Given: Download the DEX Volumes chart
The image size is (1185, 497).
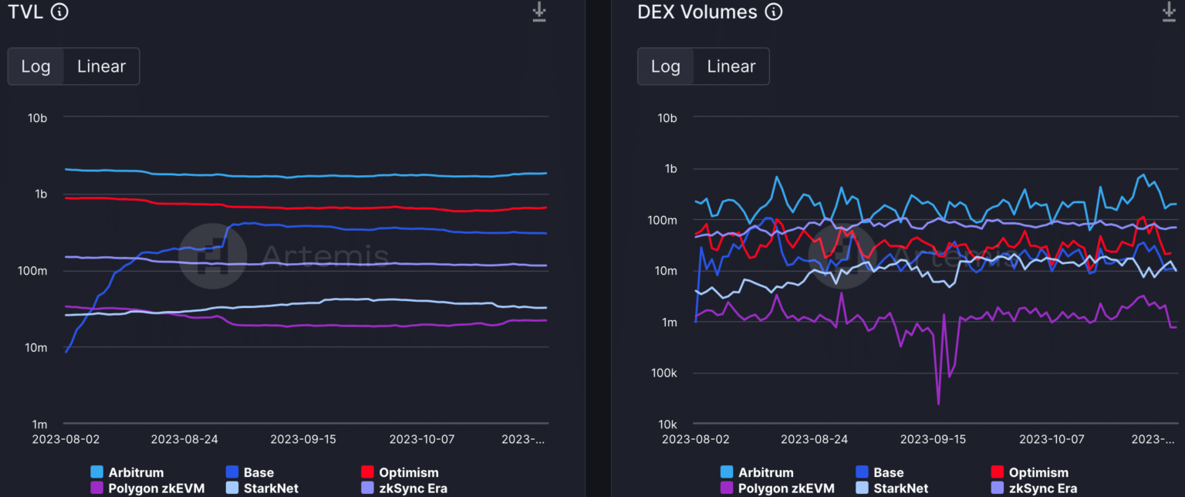Looking at the screenshot, I should [x=1169, y=12].
